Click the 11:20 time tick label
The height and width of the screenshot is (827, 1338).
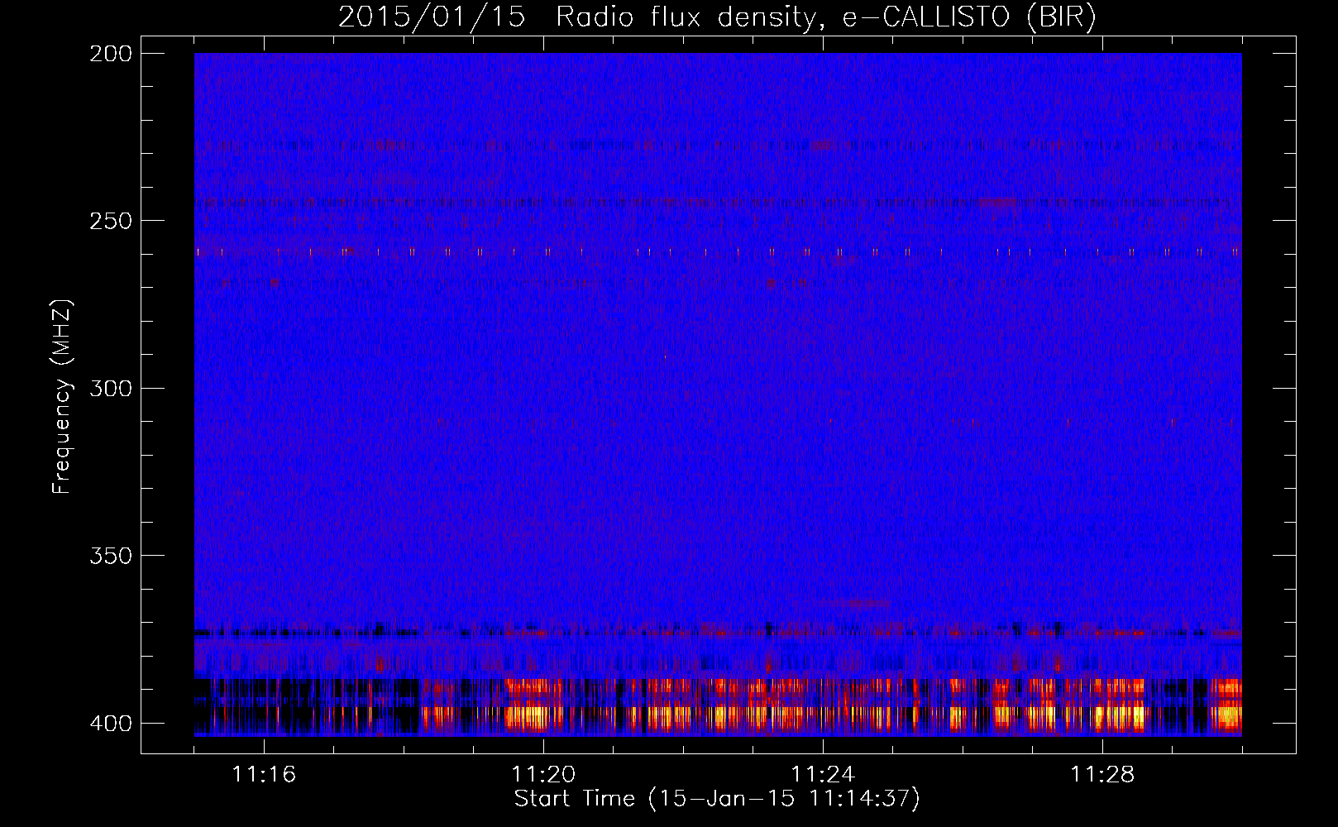543,775
